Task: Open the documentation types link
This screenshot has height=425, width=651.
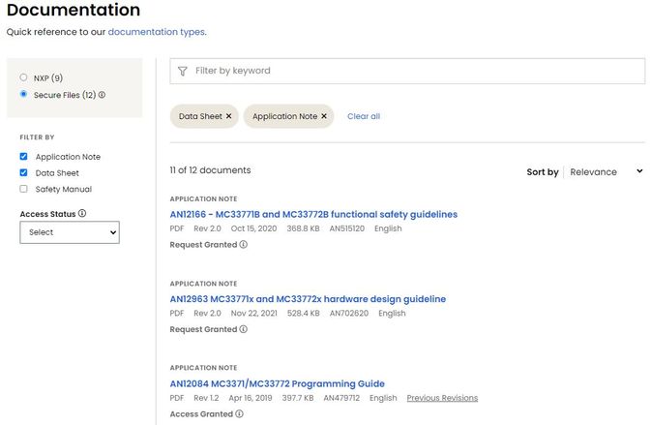Action: tap(156, 32)
